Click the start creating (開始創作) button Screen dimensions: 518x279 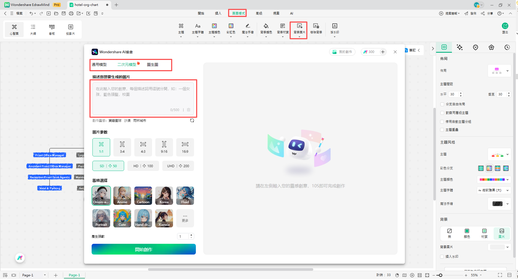point(143,249)
